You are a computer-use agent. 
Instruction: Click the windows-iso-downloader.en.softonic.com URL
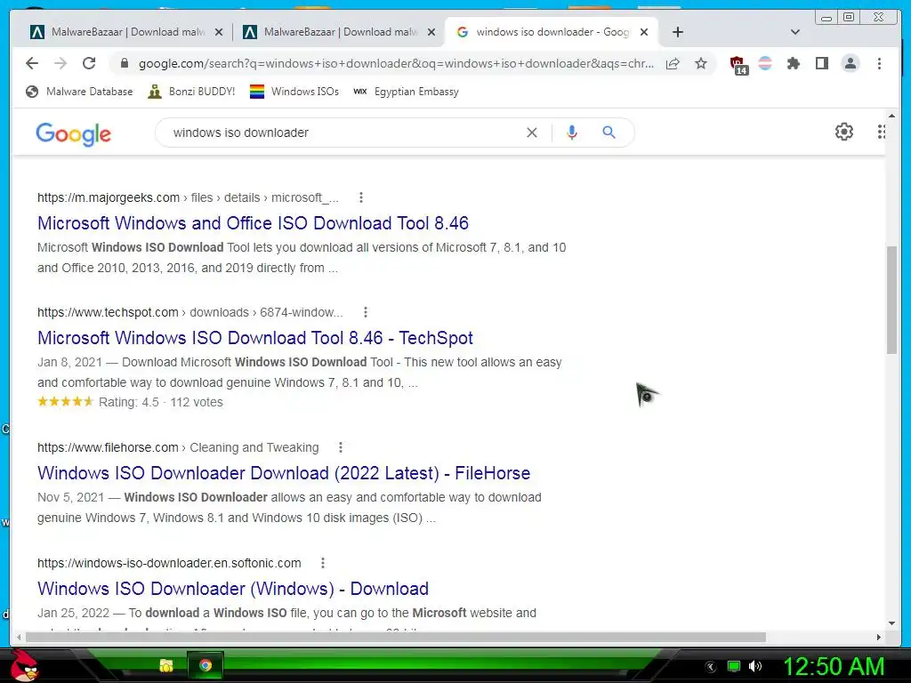coord(169,563)
